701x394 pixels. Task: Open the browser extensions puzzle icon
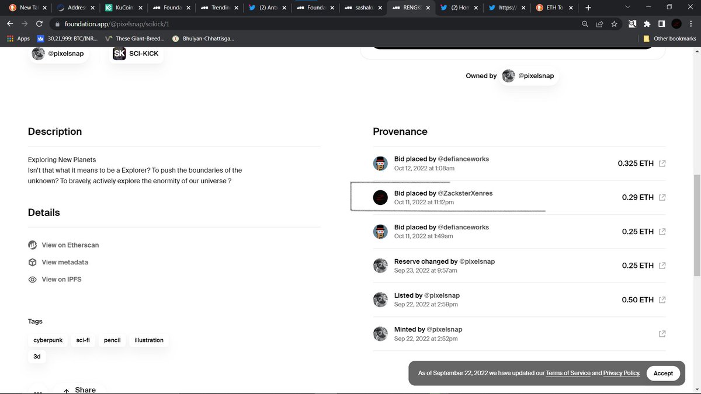coord(647,24)
